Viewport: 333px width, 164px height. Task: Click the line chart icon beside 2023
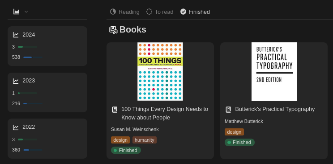(16, 81)
